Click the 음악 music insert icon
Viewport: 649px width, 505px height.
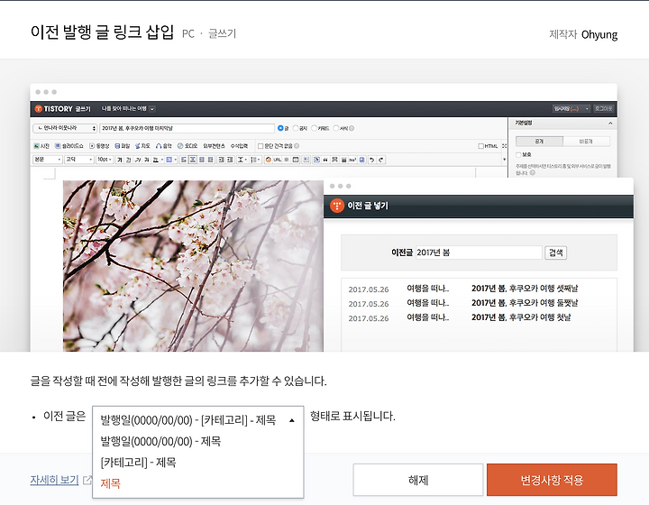tap(159, 146)
